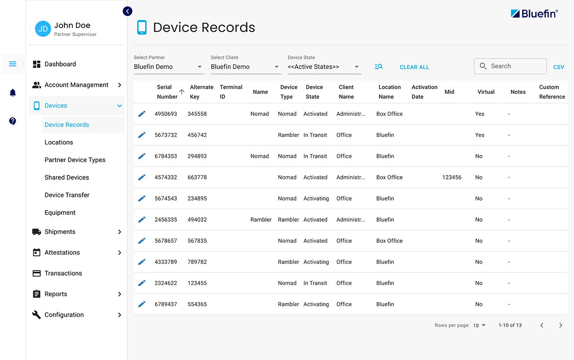Viewport: 574px width, 360px height.
Task: Collapse the sidebar with the arrow button
Action: (128, 11)
